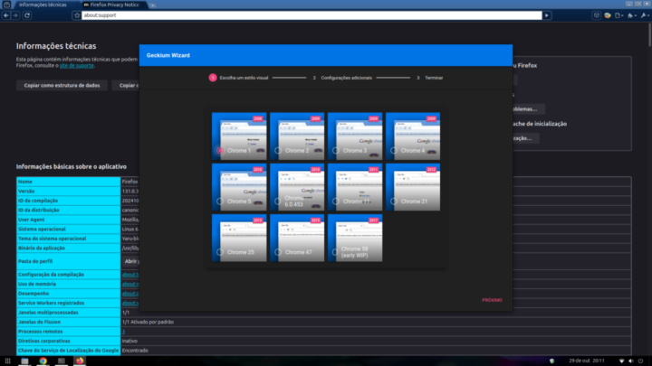The width and height of the screenshot is (652, 366).
Task: Click the about:support address bar
Action: [312, 15]
